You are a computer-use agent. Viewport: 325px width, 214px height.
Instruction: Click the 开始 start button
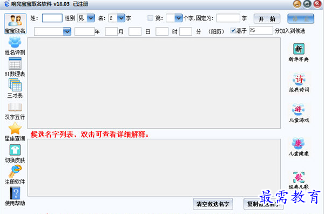tap(267, 19)
